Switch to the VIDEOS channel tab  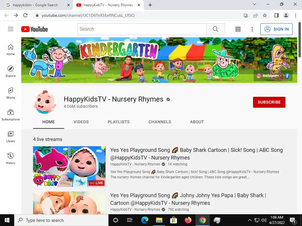coord(81,122)
